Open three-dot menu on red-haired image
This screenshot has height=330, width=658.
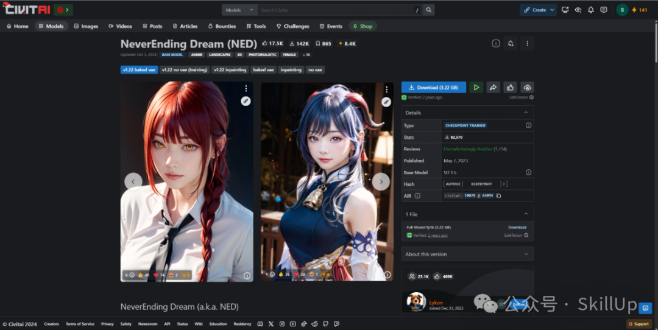click(x=246, y=88)
